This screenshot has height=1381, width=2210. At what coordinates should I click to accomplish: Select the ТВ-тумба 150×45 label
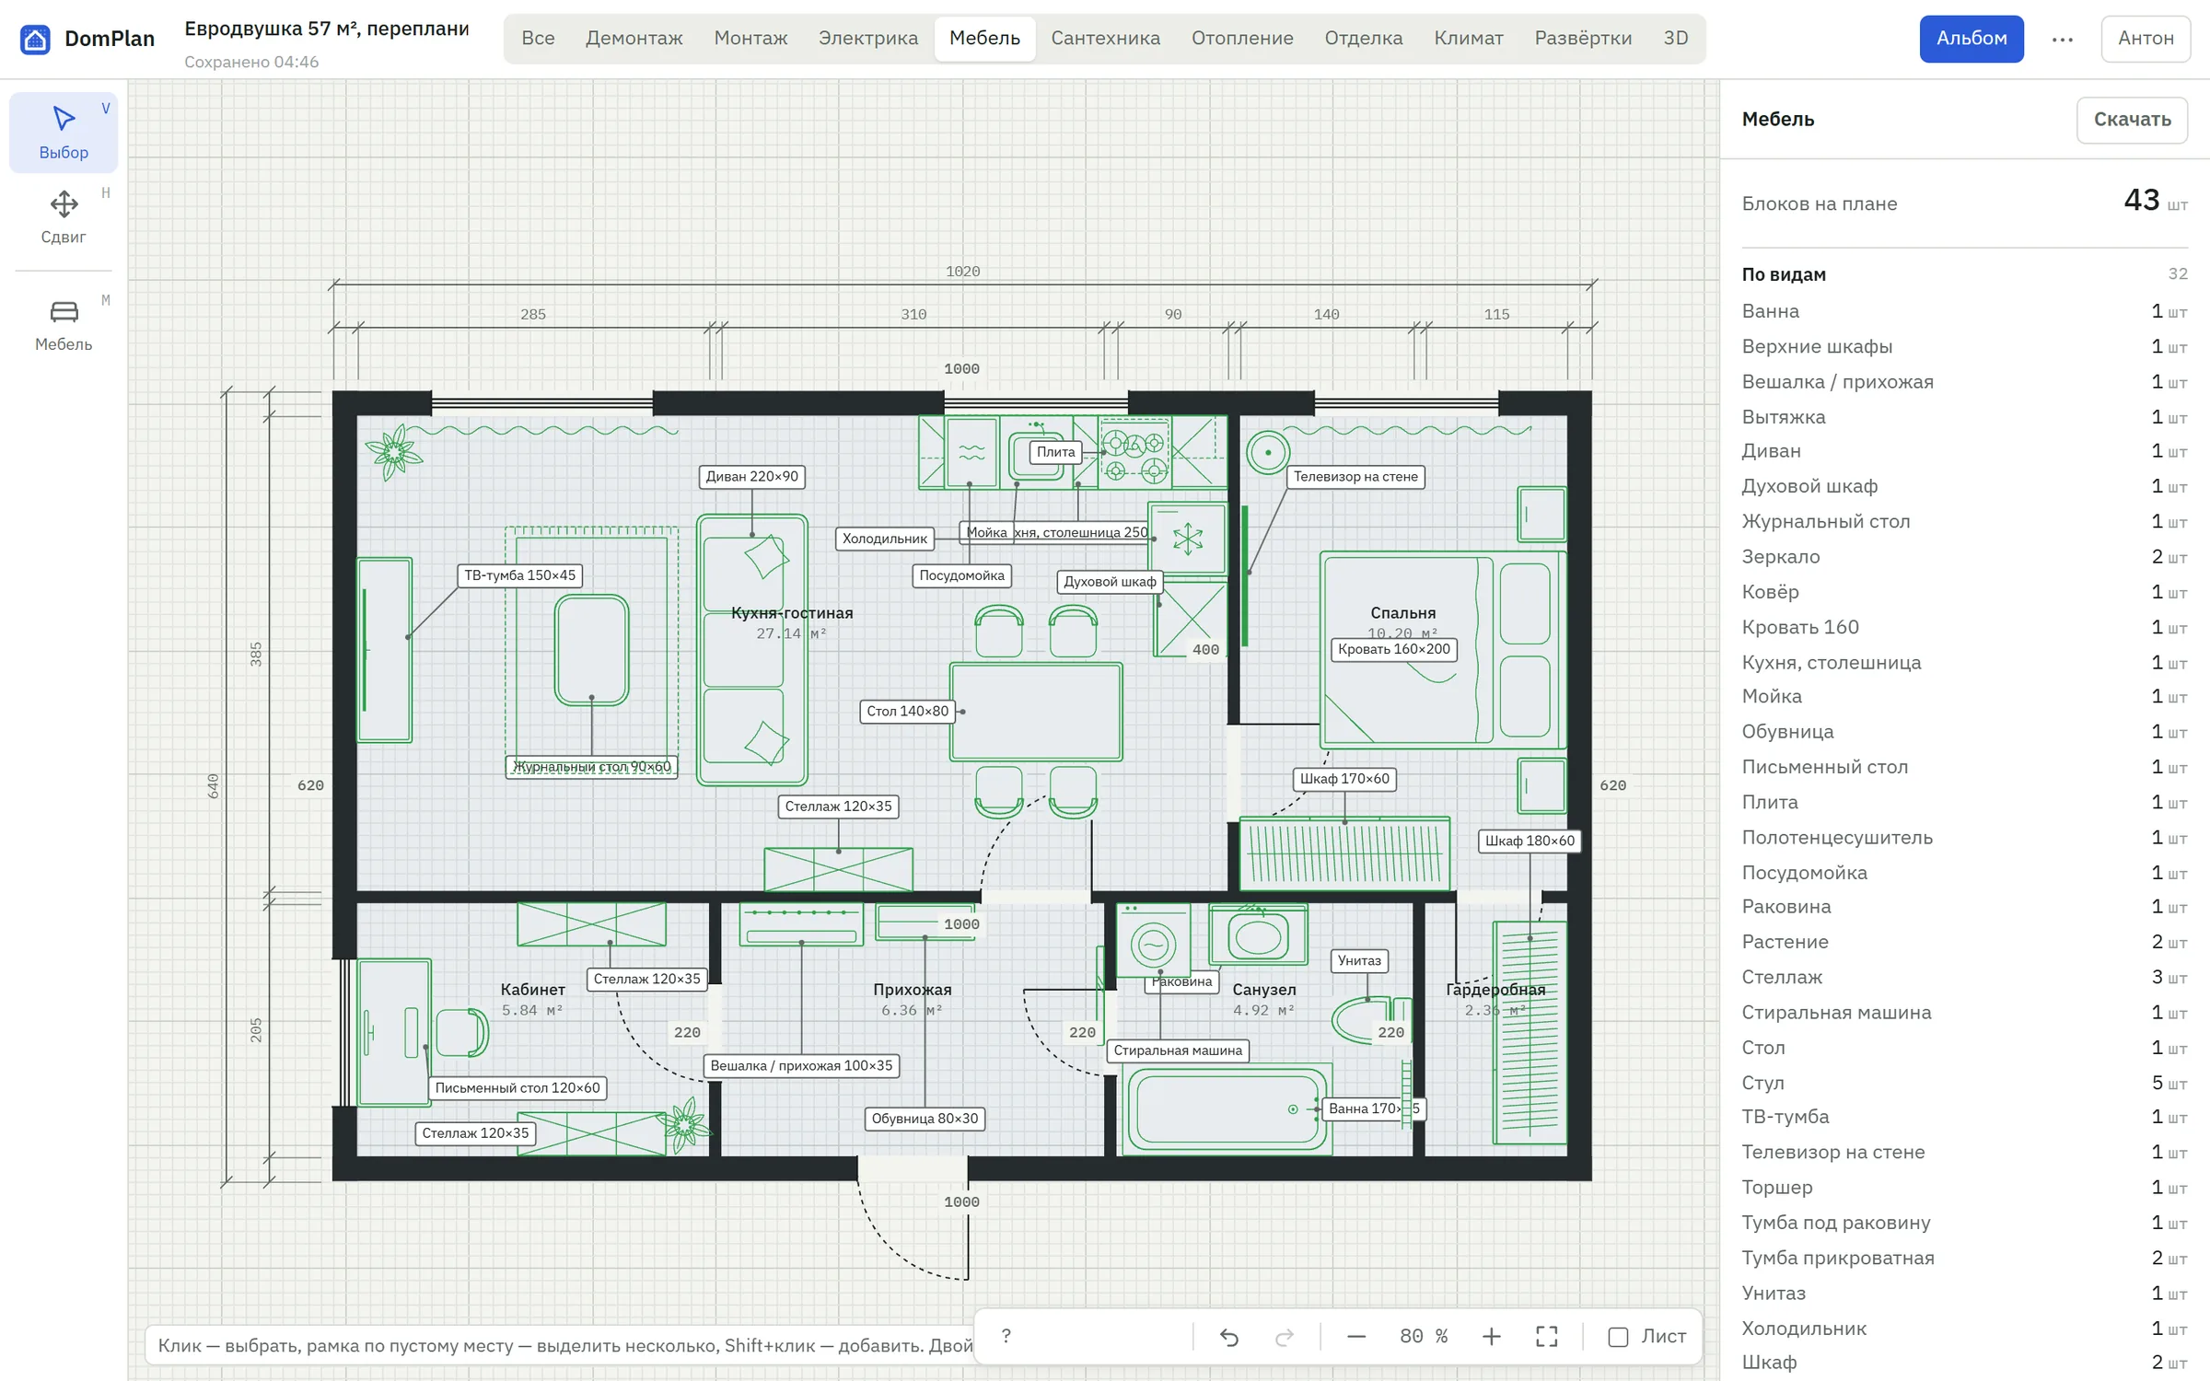pyautogui.click(x=519, y=575)
